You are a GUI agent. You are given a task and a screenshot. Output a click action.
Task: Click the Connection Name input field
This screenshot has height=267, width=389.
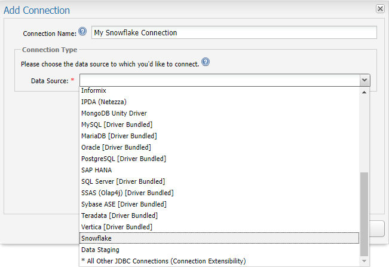pos(234,32)
